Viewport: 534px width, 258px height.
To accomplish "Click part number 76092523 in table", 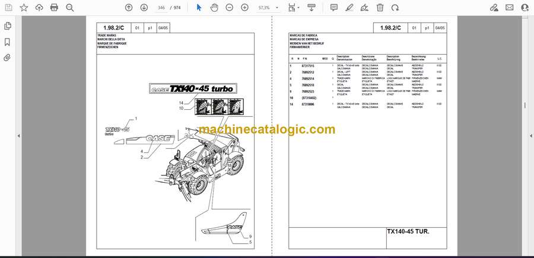I will pos(308,91).
